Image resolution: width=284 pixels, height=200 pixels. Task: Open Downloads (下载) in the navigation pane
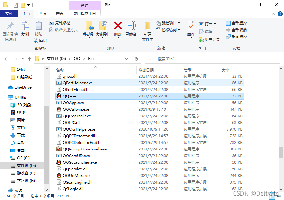click(18, 135)
